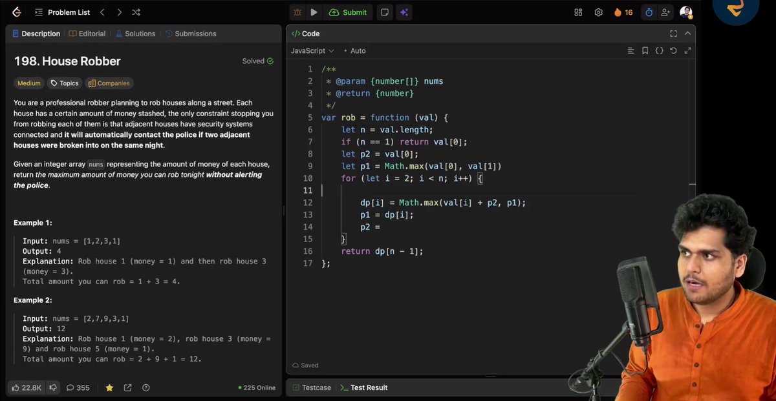Screen dimensions: 776x401
Task: Open the help question-mark icon
Action: [145, 387]
